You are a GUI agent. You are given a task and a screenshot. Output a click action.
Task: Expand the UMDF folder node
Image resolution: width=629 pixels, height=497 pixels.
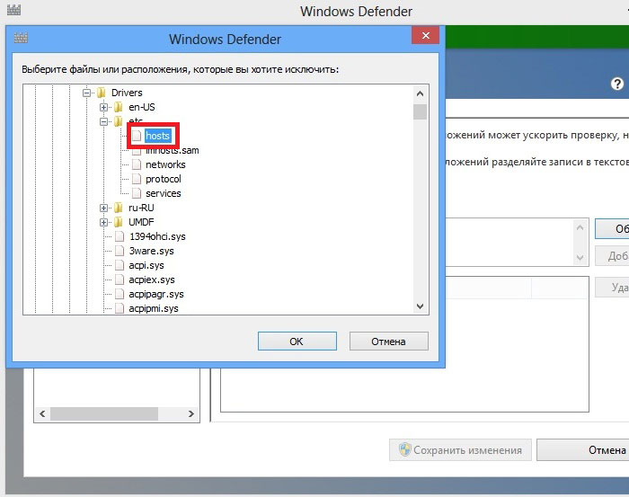[x=104, y=222]
